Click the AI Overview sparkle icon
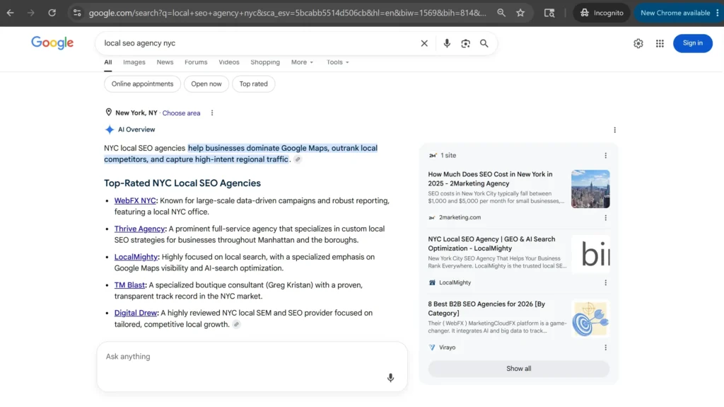Viewport: 724px width, 407px height. [x=110, y=130]
